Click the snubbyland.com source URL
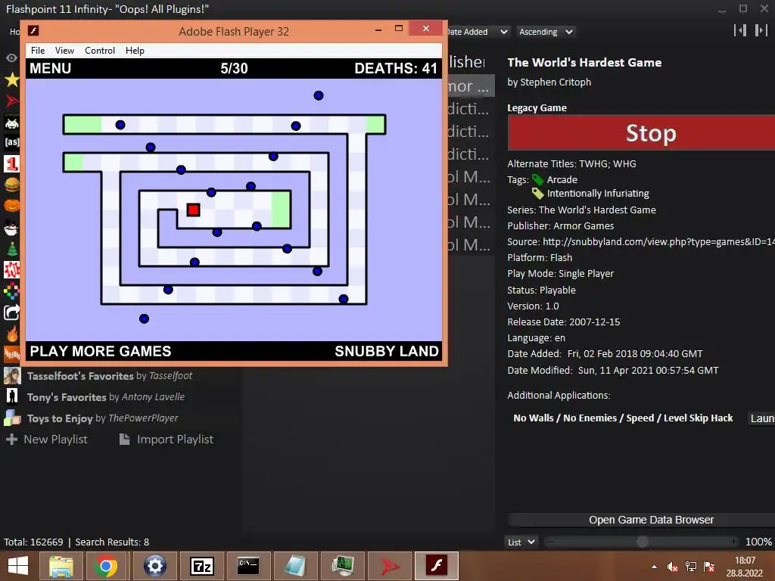 pyautogui.click(x=659, y=241)
